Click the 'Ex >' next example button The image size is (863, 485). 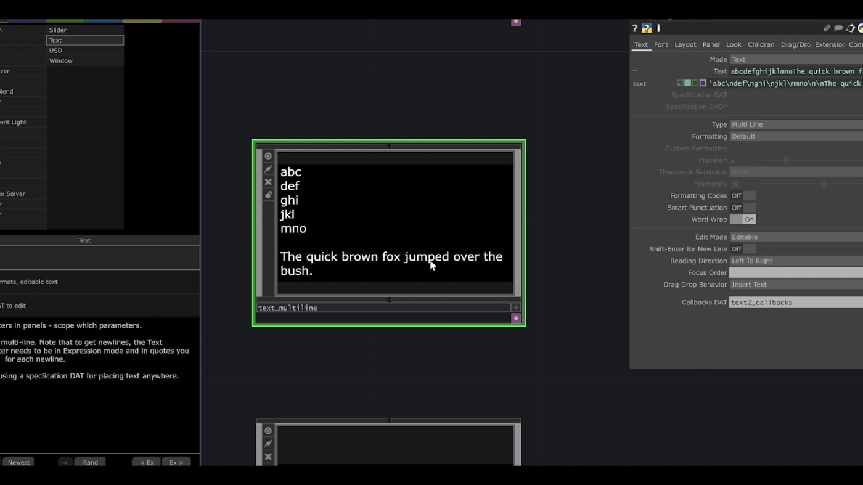tap(176, 462)
